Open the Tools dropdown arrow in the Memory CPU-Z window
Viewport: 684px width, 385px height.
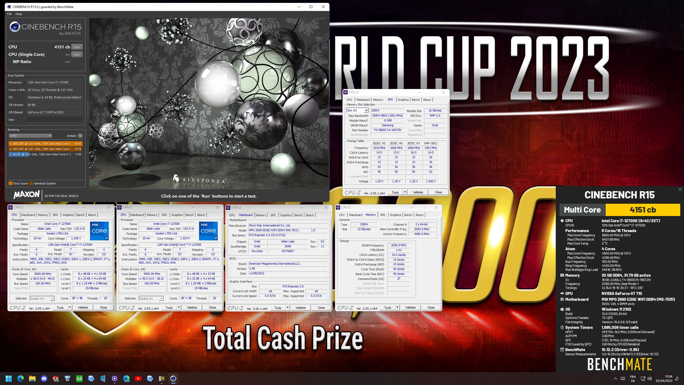click(397, 307)
